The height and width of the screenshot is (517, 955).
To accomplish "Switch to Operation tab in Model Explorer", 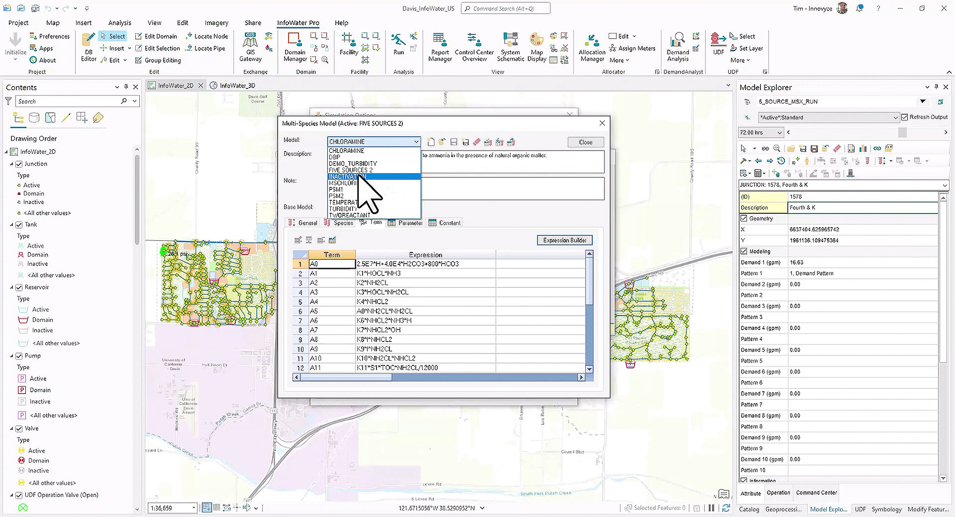I will coord(778,493).
